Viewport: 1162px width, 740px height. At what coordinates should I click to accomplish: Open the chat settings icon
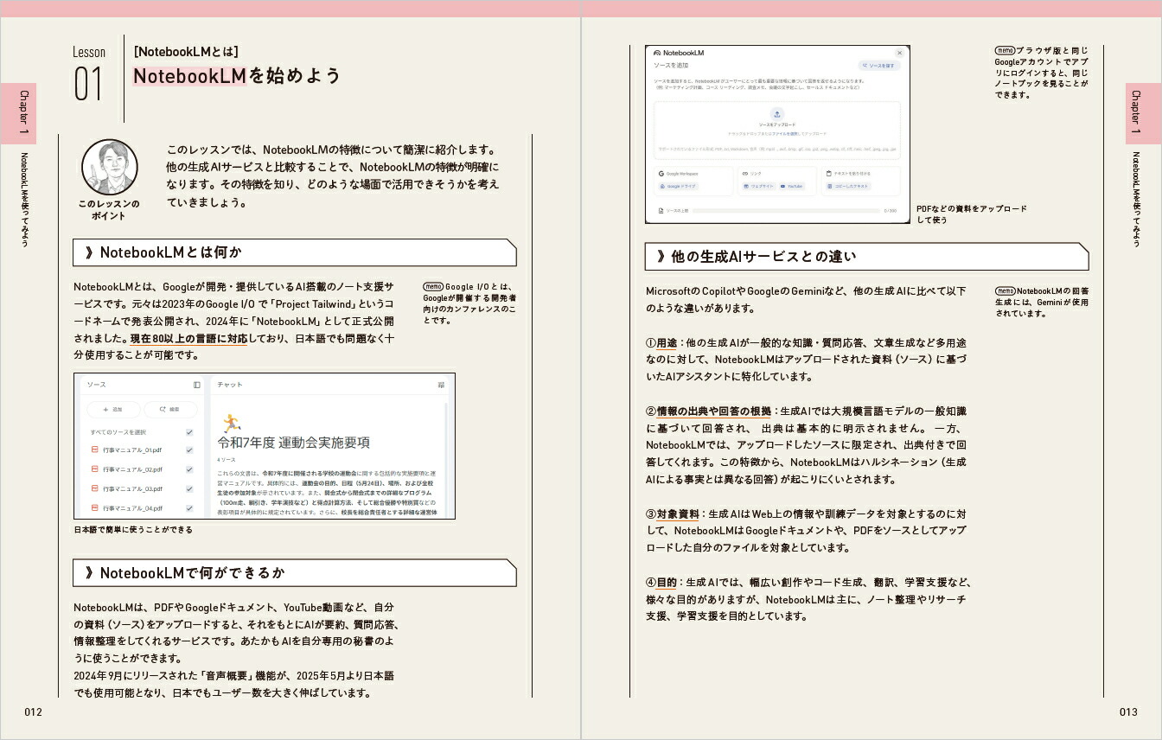pyautogui.click(x=441, y=385)
